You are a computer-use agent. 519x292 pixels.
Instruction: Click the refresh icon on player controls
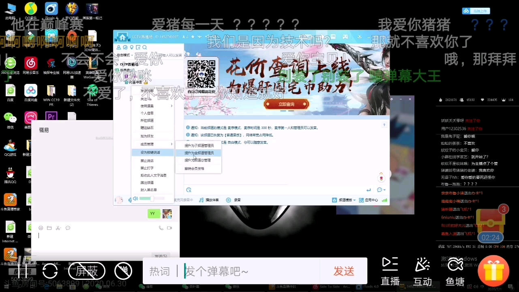[x=50, y=271]
